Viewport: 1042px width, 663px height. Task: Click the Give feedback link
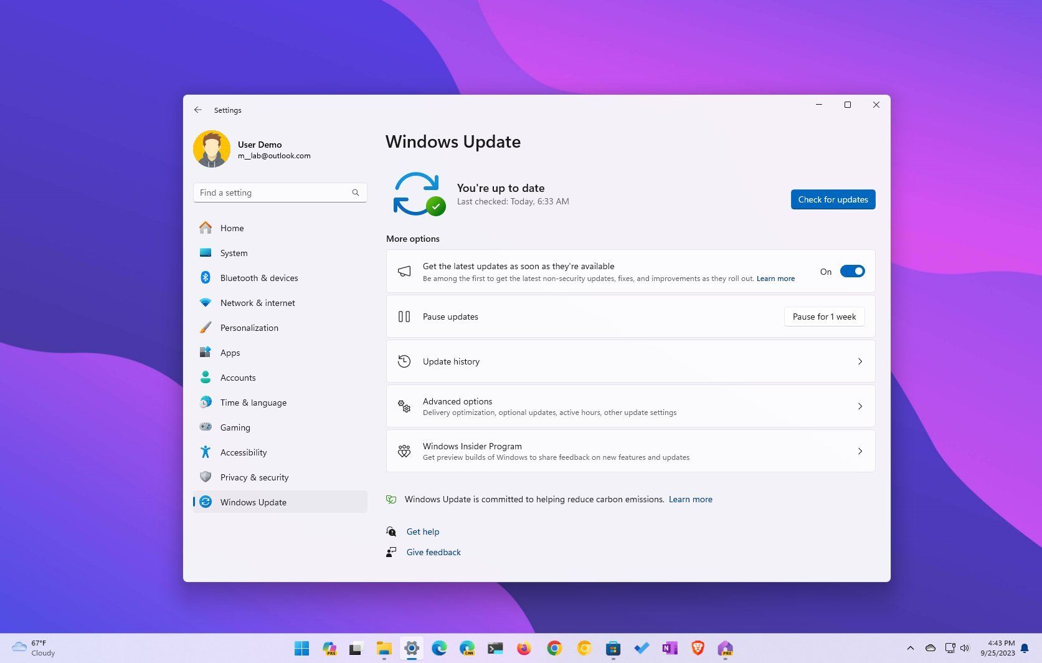(433, 552)
